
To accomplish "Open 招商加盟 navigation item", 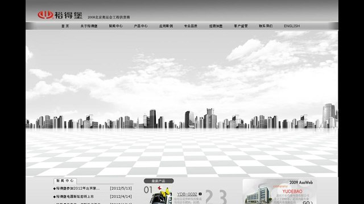I will click(216, 26).
